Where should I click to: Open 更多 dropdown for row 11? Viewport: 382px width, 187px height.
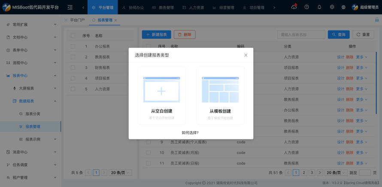coord(362,163)
